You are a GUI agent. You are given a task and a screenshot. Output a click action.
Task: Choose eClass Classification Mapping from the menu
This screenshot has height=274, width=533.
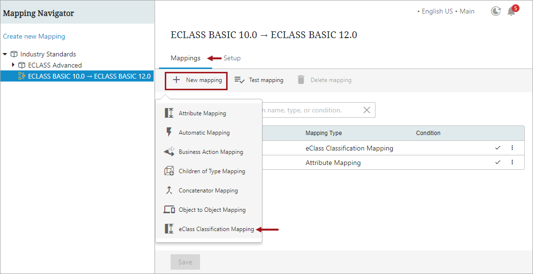[x=209, y=229]
